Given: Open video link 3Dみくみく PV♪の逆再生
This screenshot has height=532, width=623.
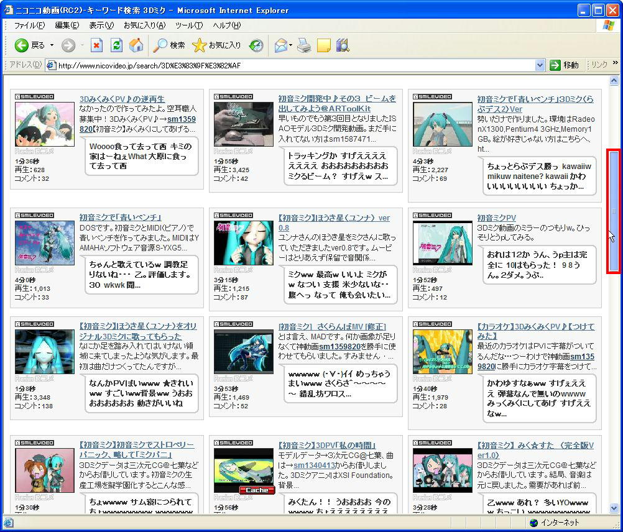Looking at the screenshot, I should (122, 99).
